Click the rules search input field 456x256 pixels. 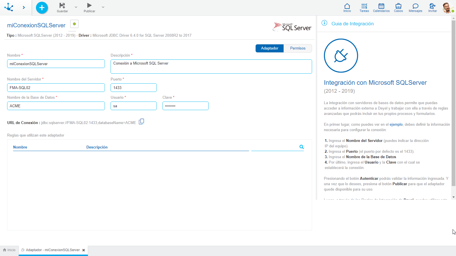[274, 147]
